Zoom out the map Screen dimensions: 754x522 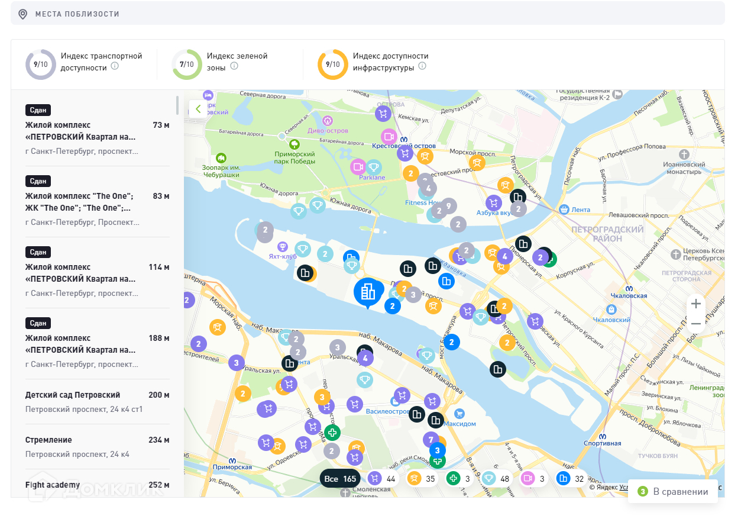(x=696, y=324)
